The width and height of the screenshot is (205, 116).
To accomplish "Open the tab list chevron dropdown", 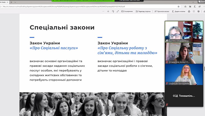I will [15, 2].
